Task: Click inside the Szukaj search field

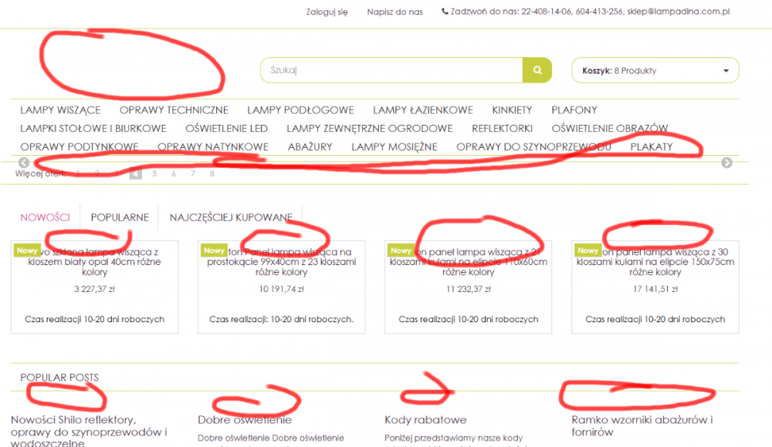Action: 391,70
